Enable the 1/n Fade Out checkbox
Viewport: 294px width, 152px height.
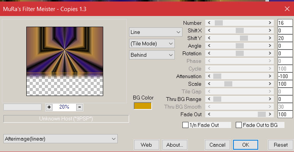185,125
